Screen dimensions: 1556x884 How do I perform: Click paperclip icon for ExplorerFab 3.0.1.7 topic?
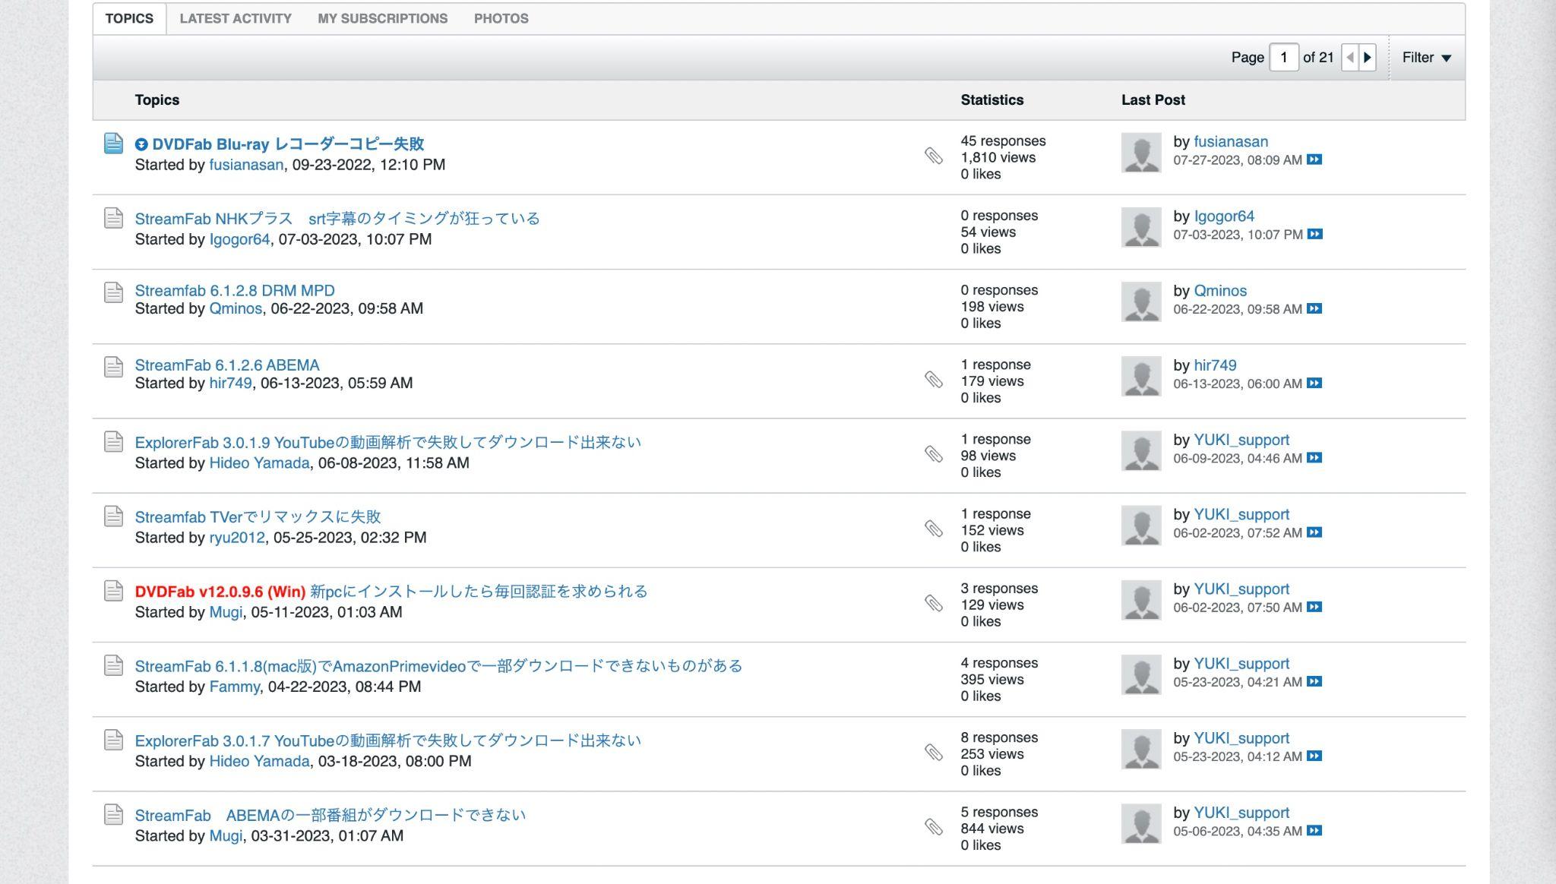(934, 752)
